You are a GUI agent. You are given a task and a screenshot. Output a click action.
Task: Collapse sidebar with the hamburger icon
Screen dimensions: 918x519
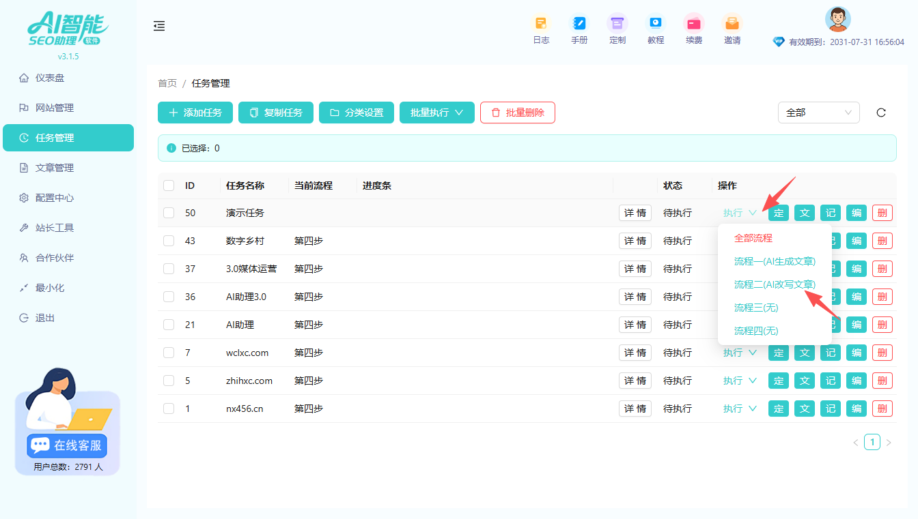click(159, 26)
